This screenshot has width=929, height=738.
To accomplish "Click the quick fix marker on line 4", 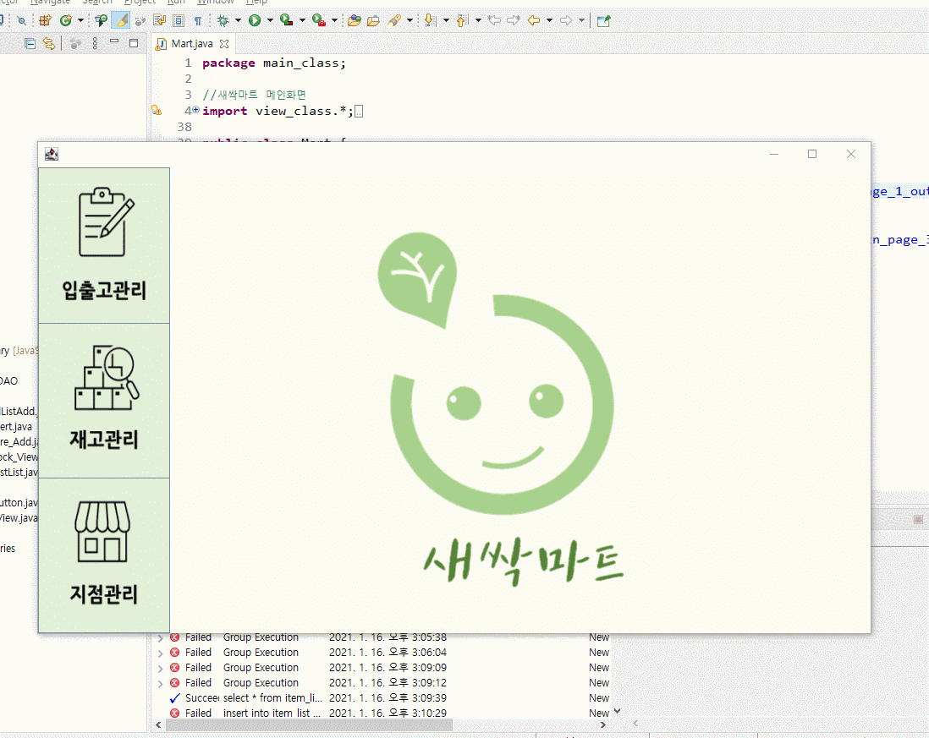I will pyautogui.click(x=157, y=110).
